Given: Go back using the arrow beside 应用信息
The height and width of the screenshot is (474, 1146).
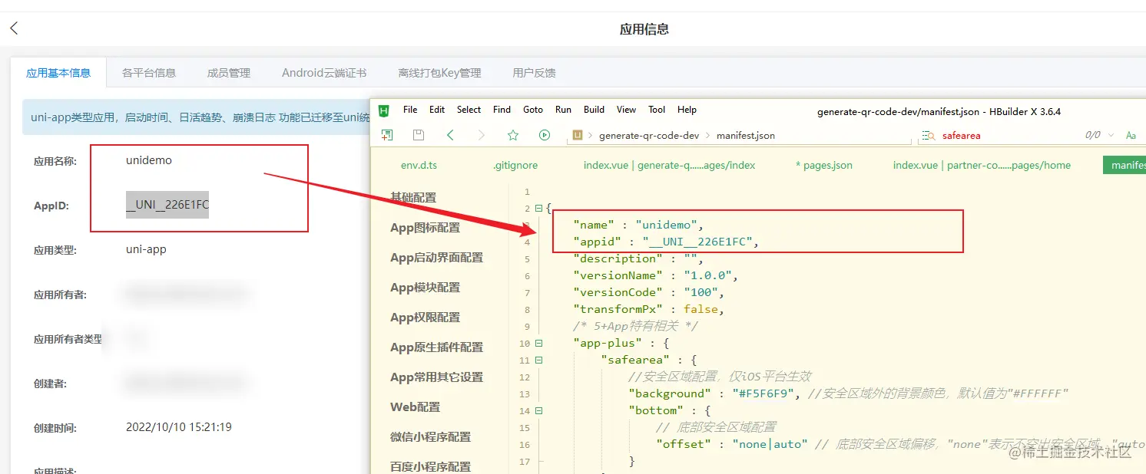Looking at the screenshot, I should pyautogui.click(x=14, y=28).
